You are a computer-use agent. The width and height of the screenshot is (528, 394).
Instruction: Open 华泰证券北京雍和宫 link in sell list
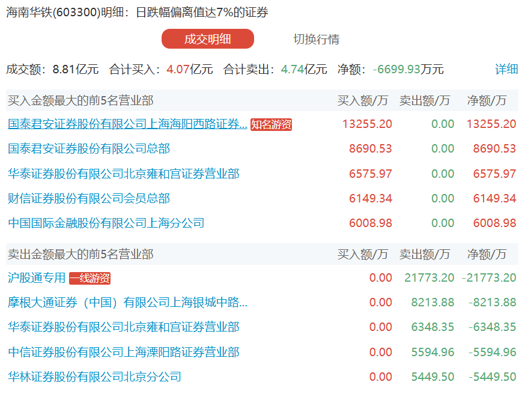click(124, 327)
